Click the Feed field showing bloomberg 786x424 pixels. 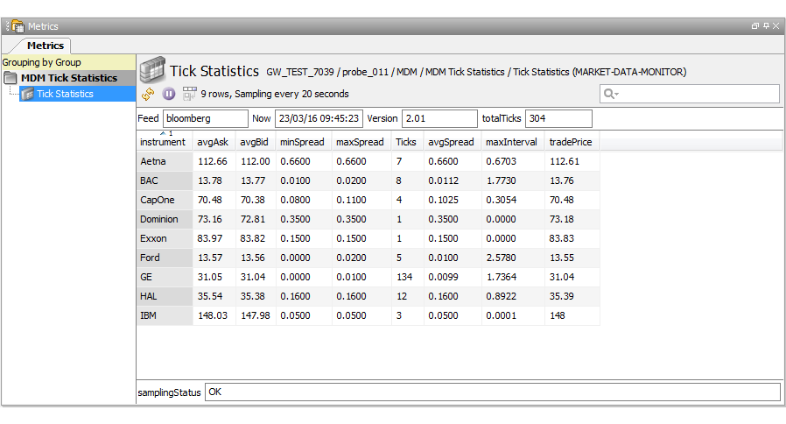tap(206, 118)
